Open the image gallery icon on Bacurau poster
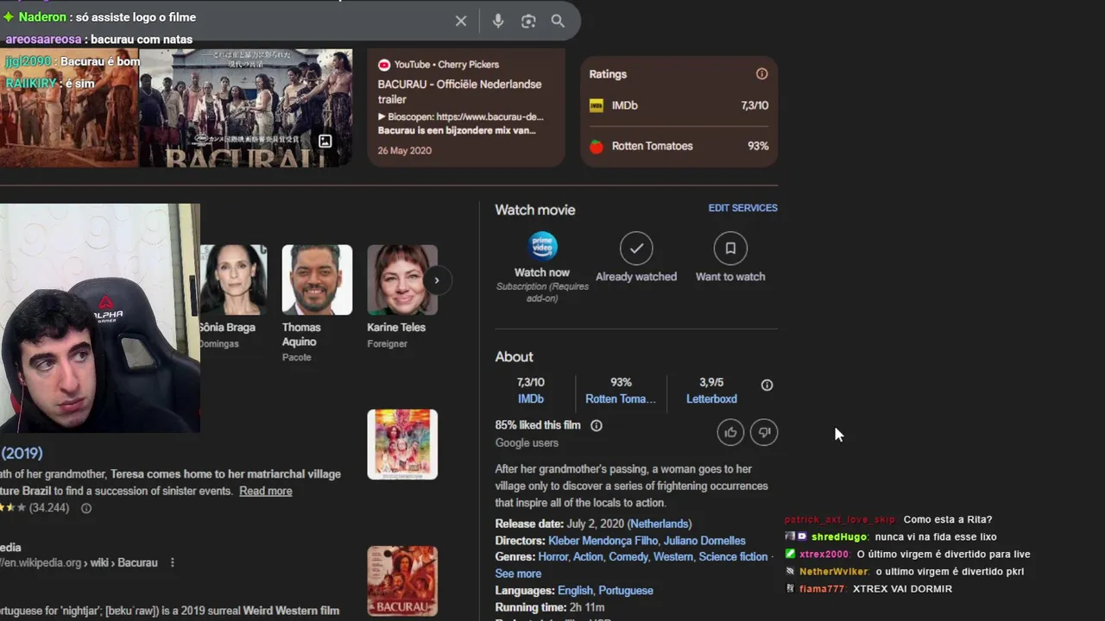1105x621 pixels. (x=325, y=141)
